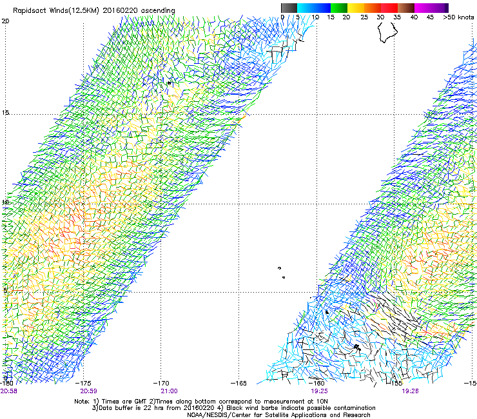Image resolution: width=477 pixels, height=419 pixels.
Task: Click the longitude label -180
Action: [6, 383]
